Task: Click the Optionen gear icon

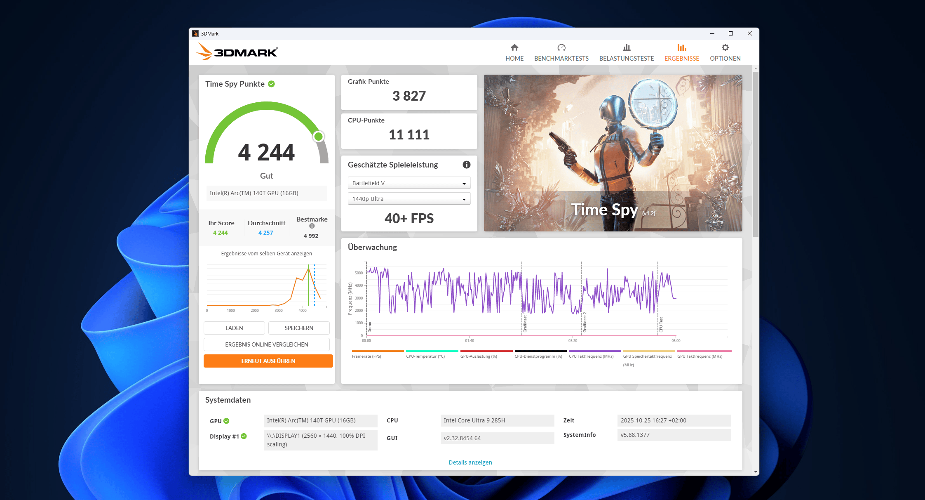Action: [725, 47]
